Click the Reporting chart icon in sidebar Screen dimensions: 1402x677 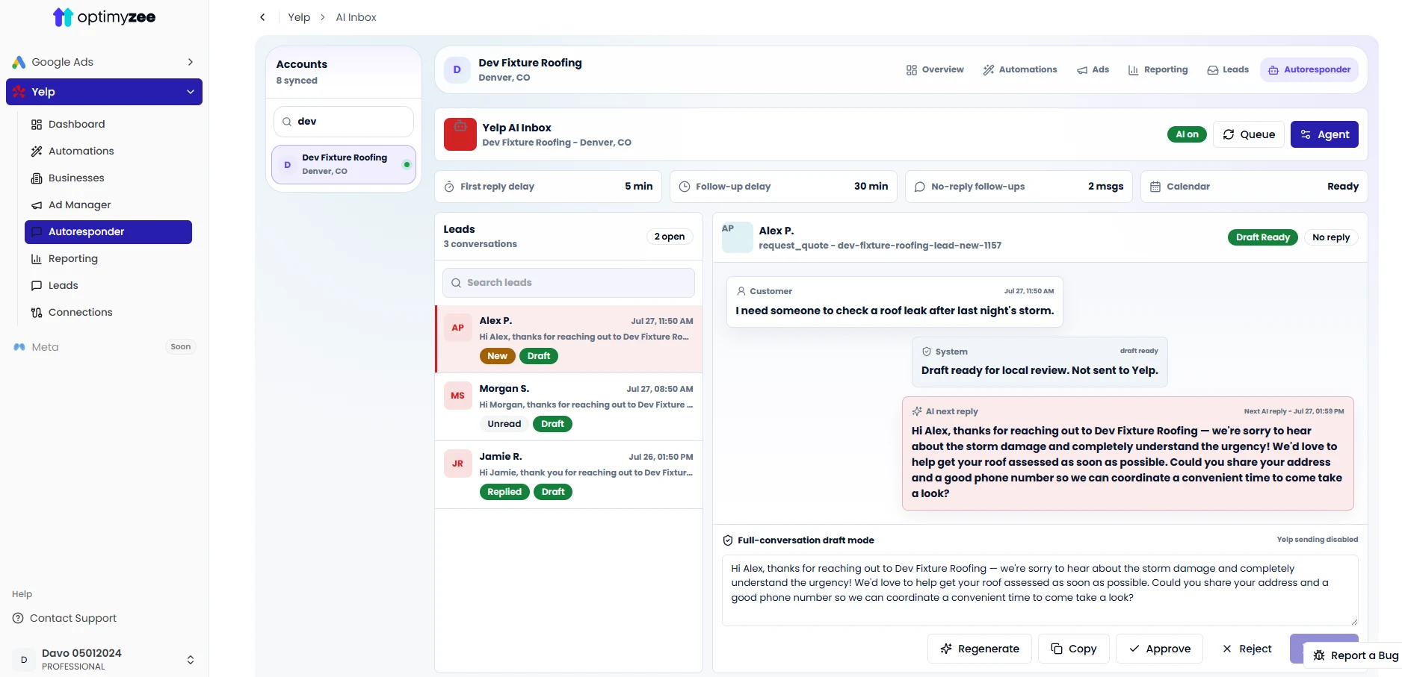37,259
